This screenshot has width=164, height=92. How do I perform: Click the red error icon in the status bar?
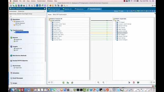click(x=153, y=86)
